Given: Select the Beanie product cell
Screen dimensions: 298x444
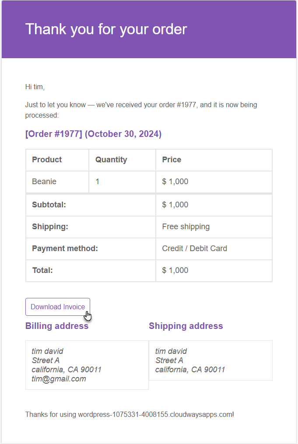Looking at the screenshot, I should click(57, 182).
